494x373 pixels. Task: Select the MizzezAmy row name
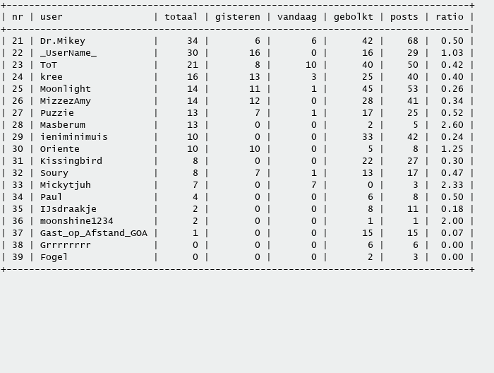coord(65,101)
